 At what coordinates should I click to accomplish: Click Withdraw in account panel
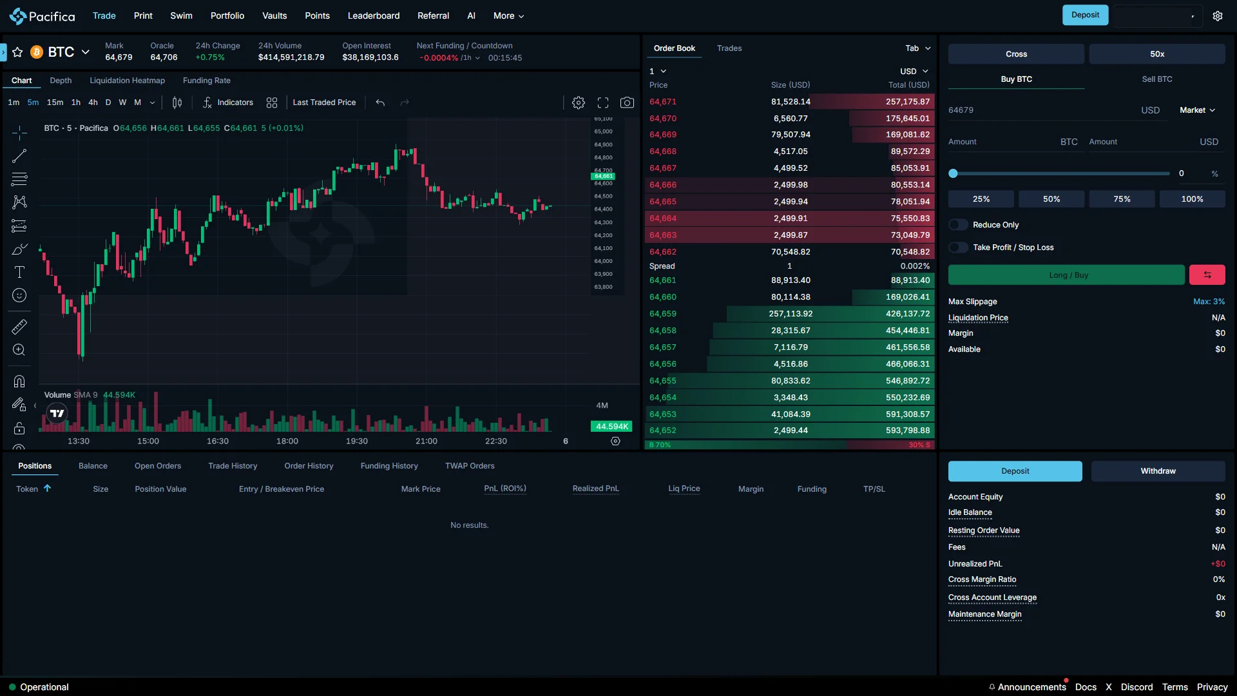(x=1158, y=471)
